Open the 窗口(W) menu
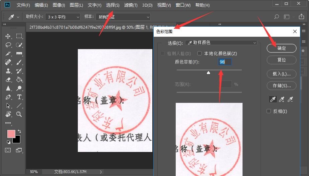309x176 pixels. point(183,5)
